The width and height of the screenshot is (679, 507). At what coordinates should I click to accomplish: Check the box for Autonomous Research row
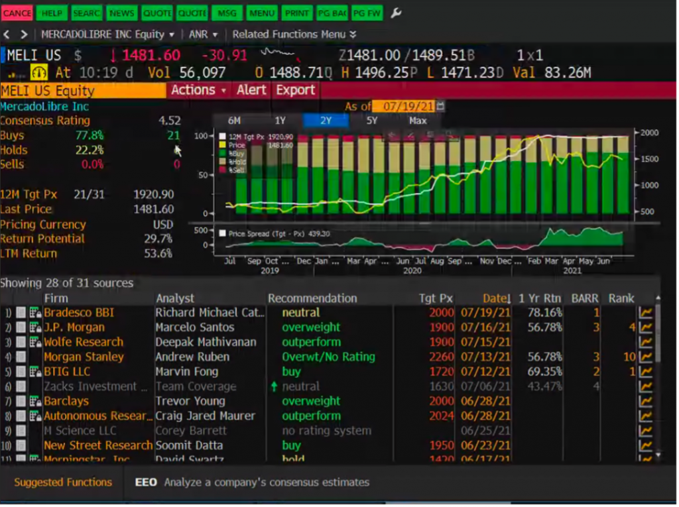coord(21,416)
